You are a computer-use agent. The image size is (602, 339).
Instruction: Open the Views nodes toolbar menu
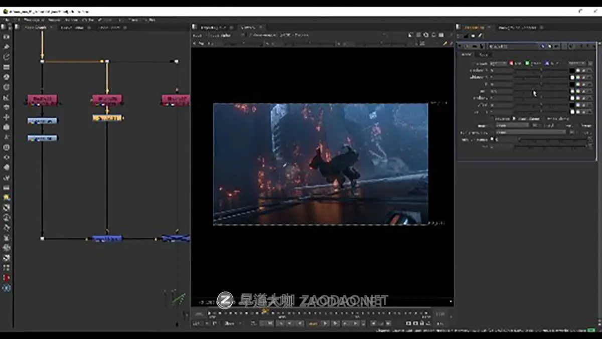[7, 157]
